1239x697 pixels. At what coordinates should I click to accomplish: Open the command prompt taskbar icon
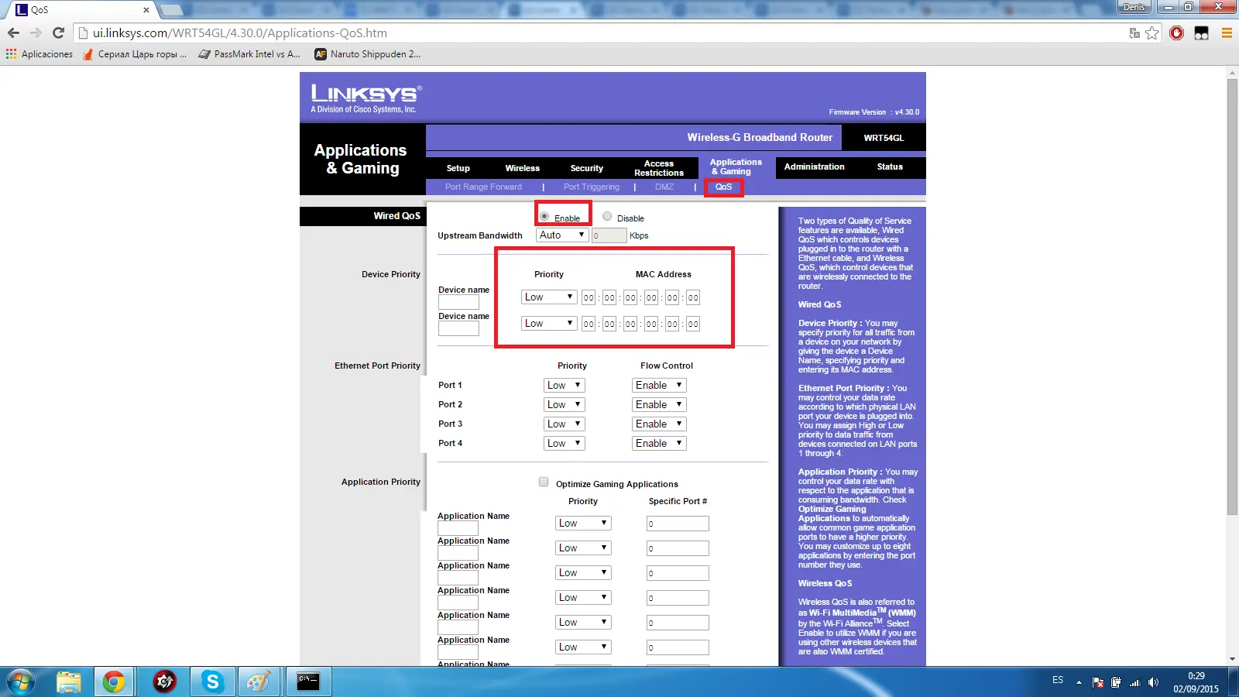(308, 682)
